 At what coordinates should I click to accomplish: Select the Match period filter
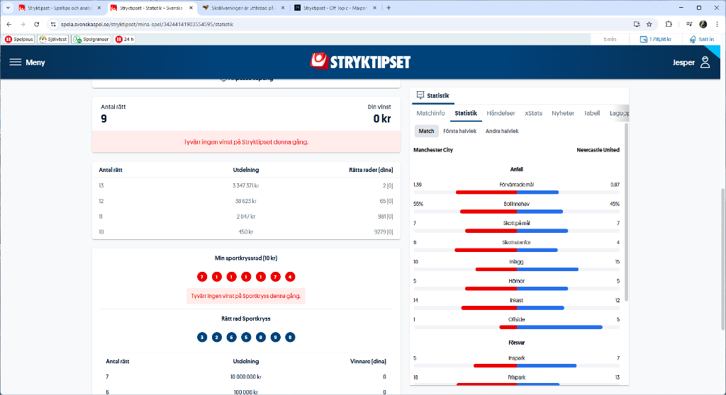point(426,131)
